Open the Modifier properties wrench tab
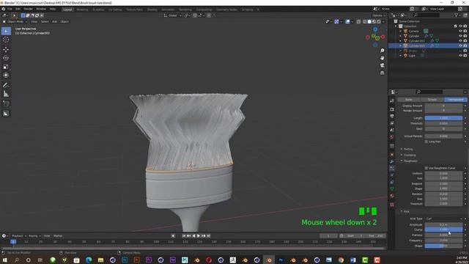This screenshot has height=264, width=469. coord(392,161)
